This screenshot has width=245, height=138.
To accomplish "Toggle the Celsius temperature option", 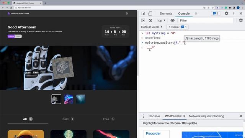I will click(x=11, y=36).
